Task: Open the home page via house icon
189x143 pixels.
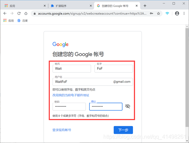Action: pyautogui.click(x=26, y=13)
